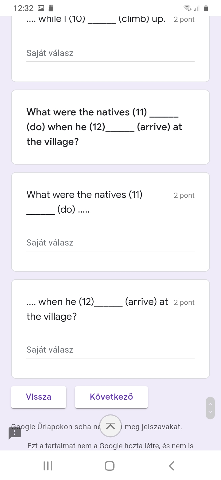Click the Vissza button
221x480 pixels.
(x=39, y=397)
